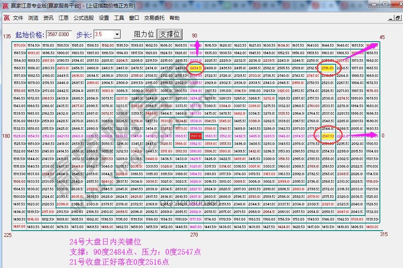Open the 帮助 menu
This screenshot has height=268, width=403.
pos(174,18)
